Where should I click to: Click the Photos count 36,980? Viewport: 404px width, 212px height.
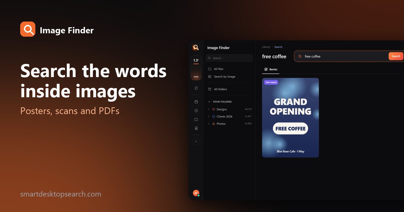pyautogui.click(x=248, y=124)
